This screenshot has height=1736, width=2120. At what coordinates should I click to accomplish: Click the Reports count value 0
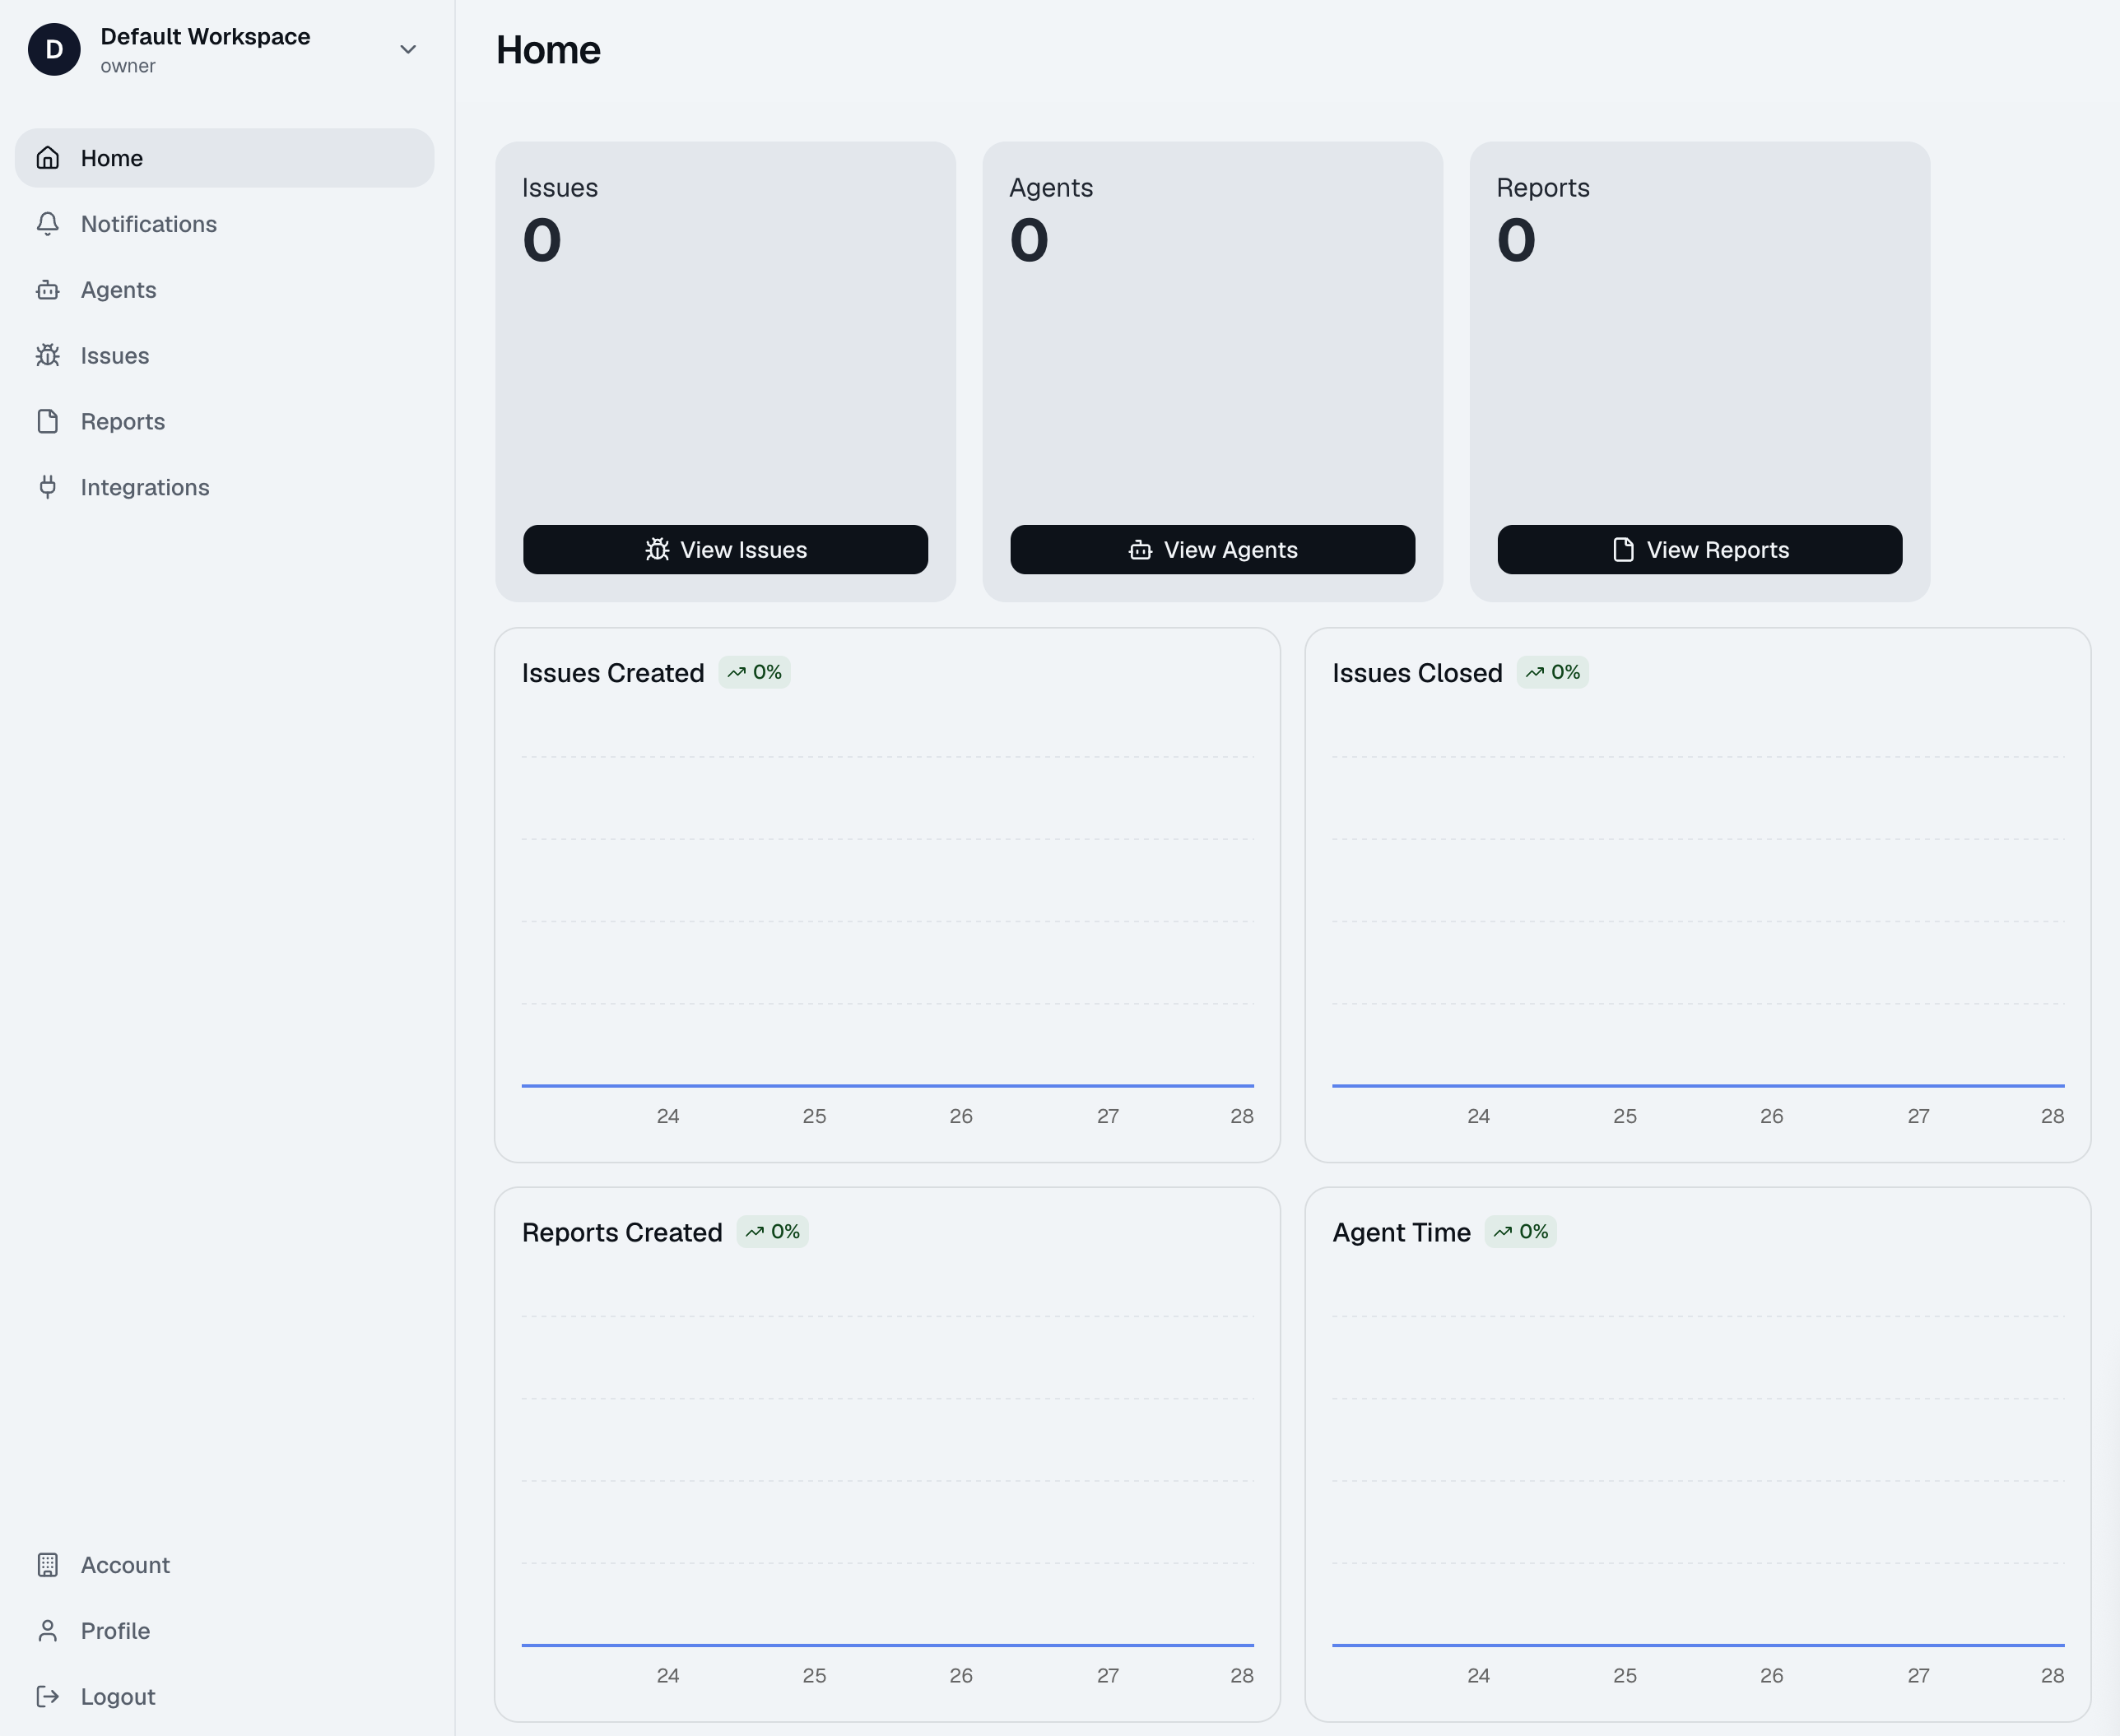click(1516, 240)
